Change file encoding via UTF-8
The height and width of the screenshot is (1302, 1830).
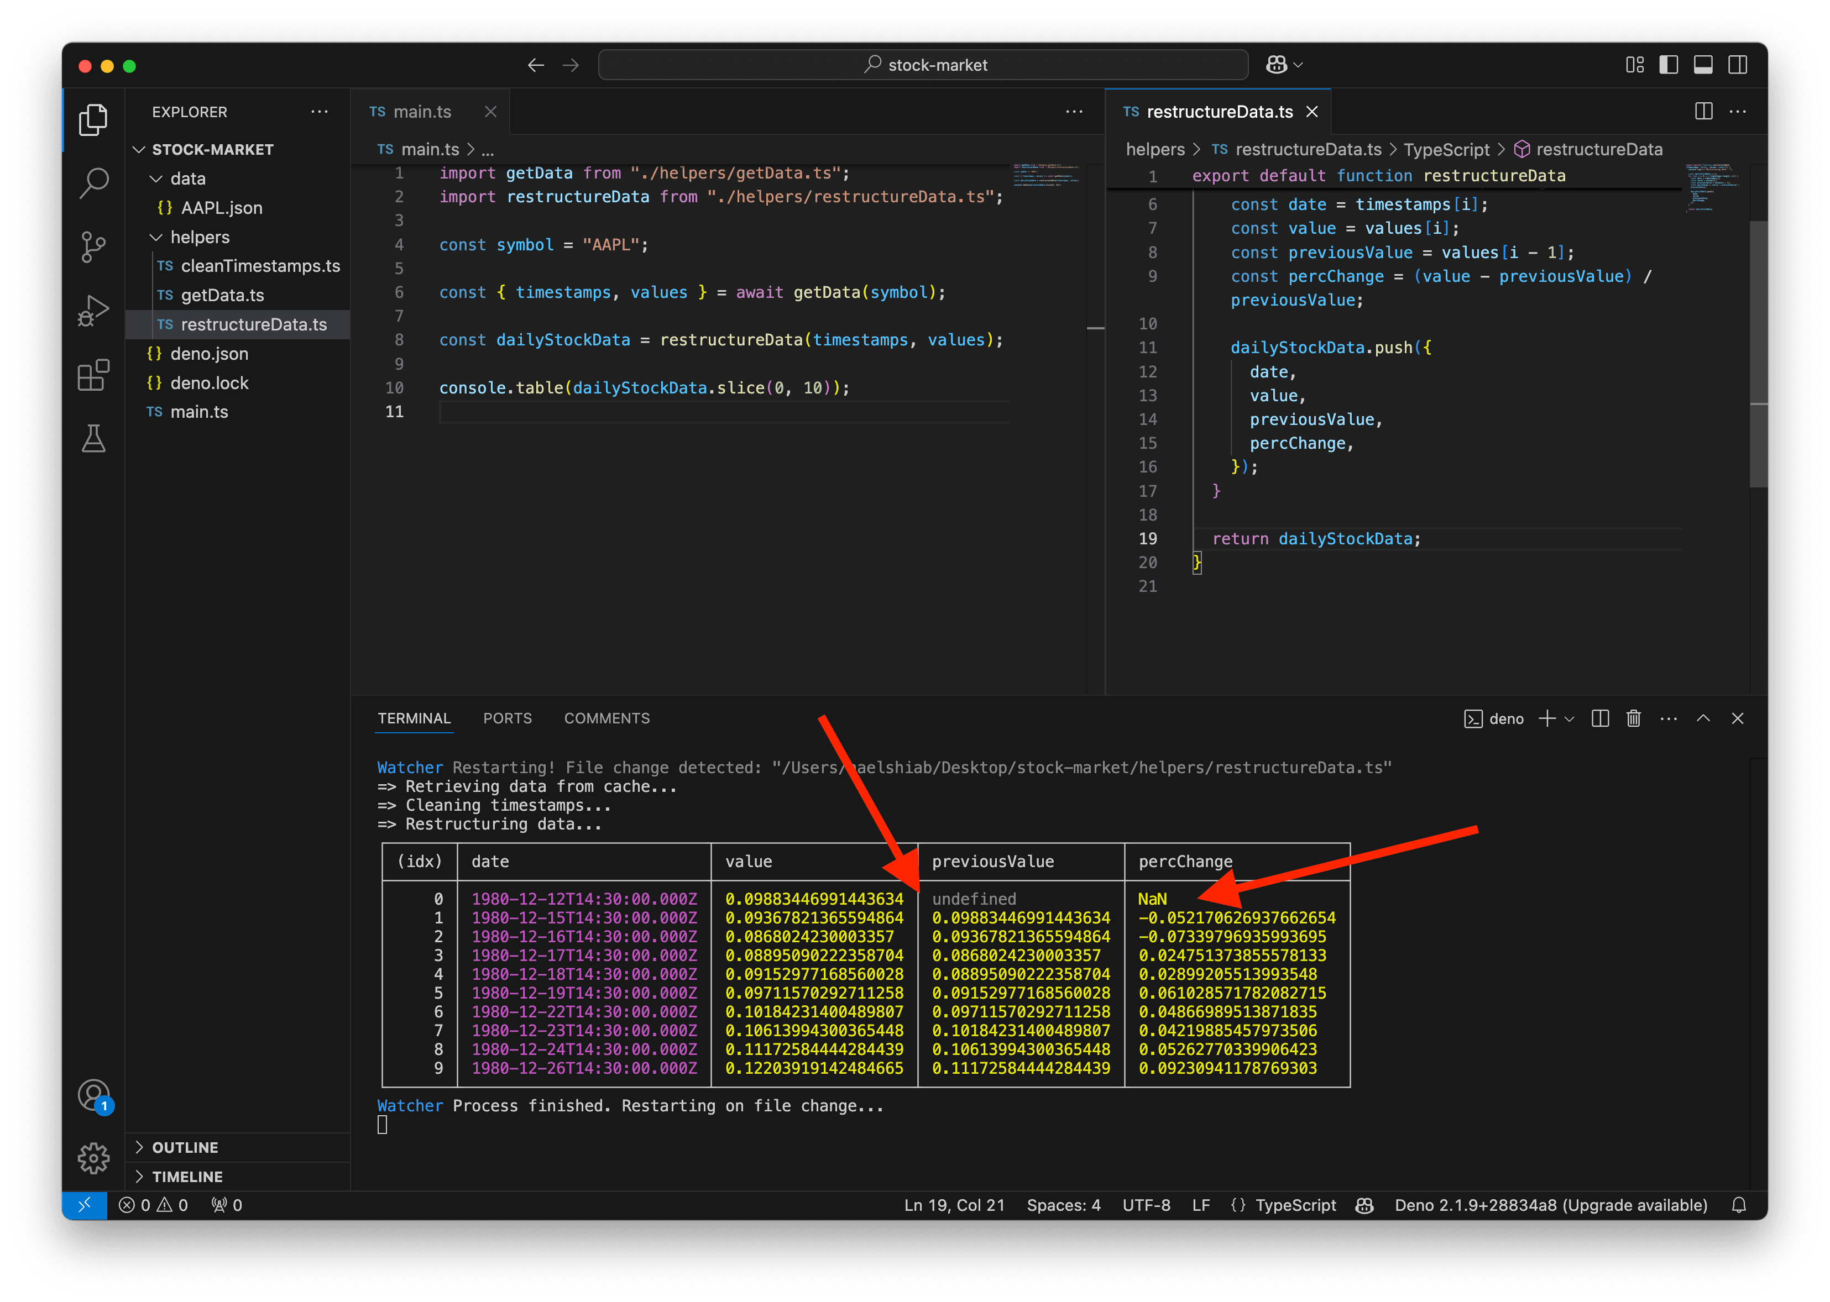(1146, 1205)
